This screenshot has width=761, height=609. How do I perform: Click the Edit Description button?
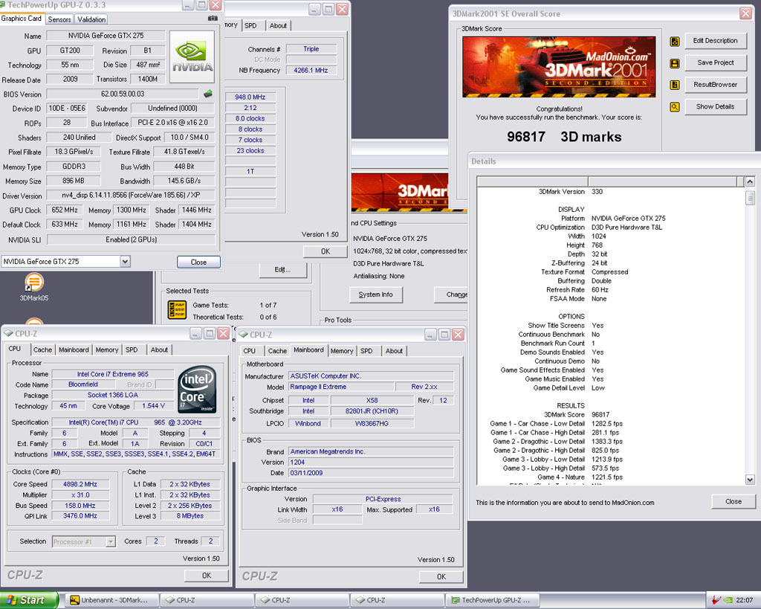point(715,41)
